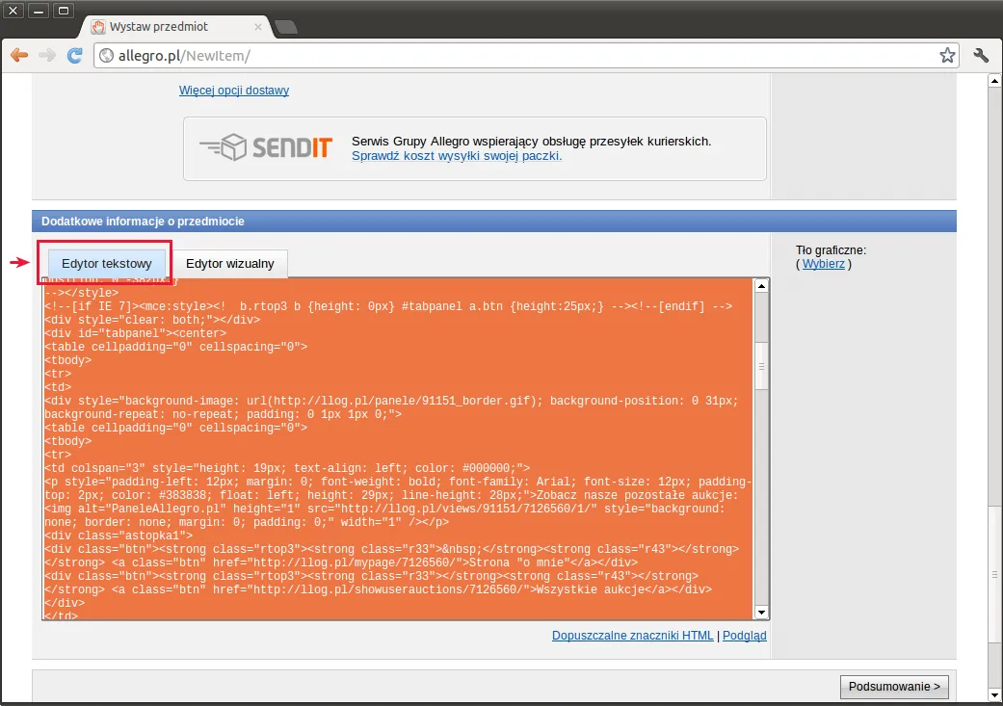Click the site security globe icon in address bar

tap(105, 55)
